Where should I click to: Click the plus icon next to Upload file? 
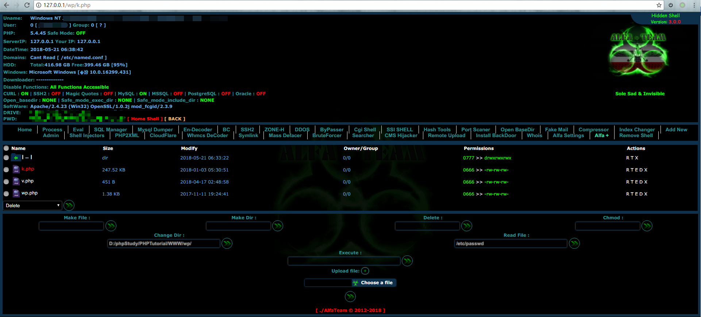coord(365,271)
